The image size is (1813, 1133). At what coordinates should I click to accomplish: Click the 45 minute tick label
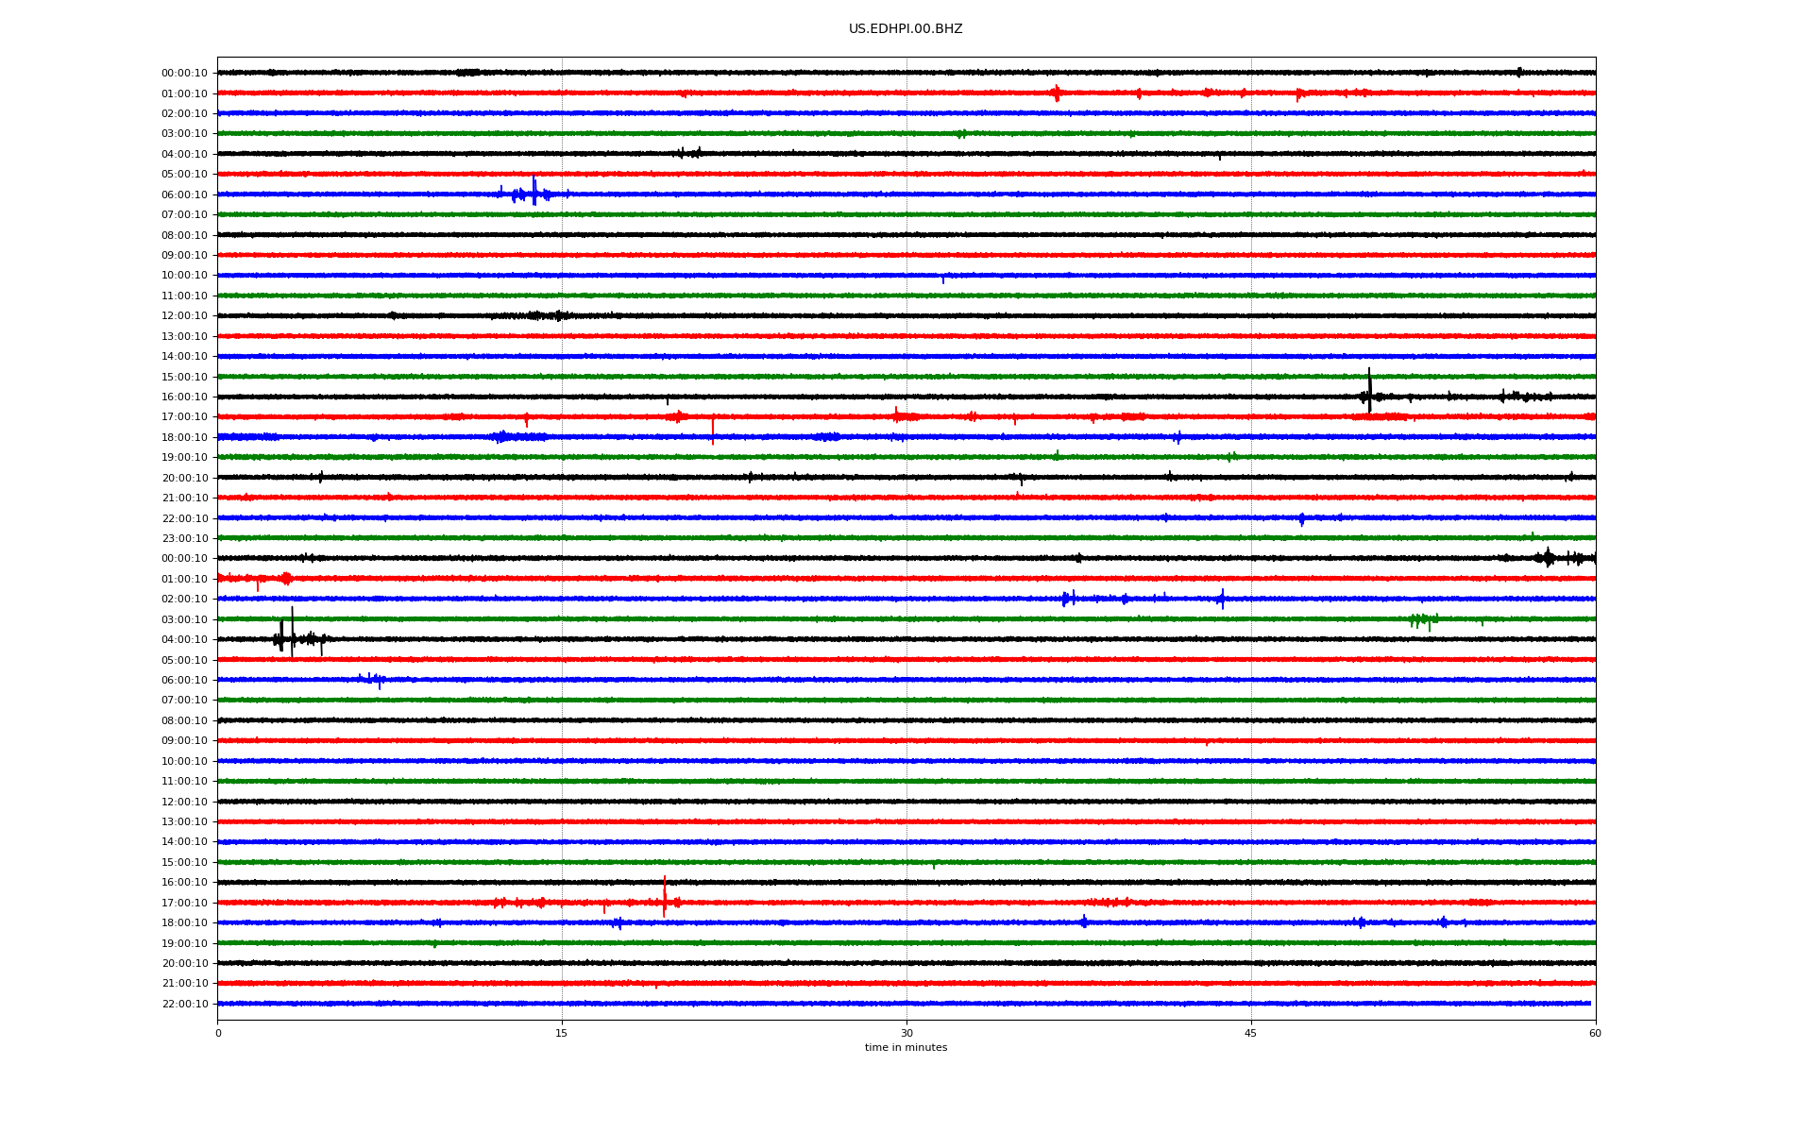[1251, 1033]
